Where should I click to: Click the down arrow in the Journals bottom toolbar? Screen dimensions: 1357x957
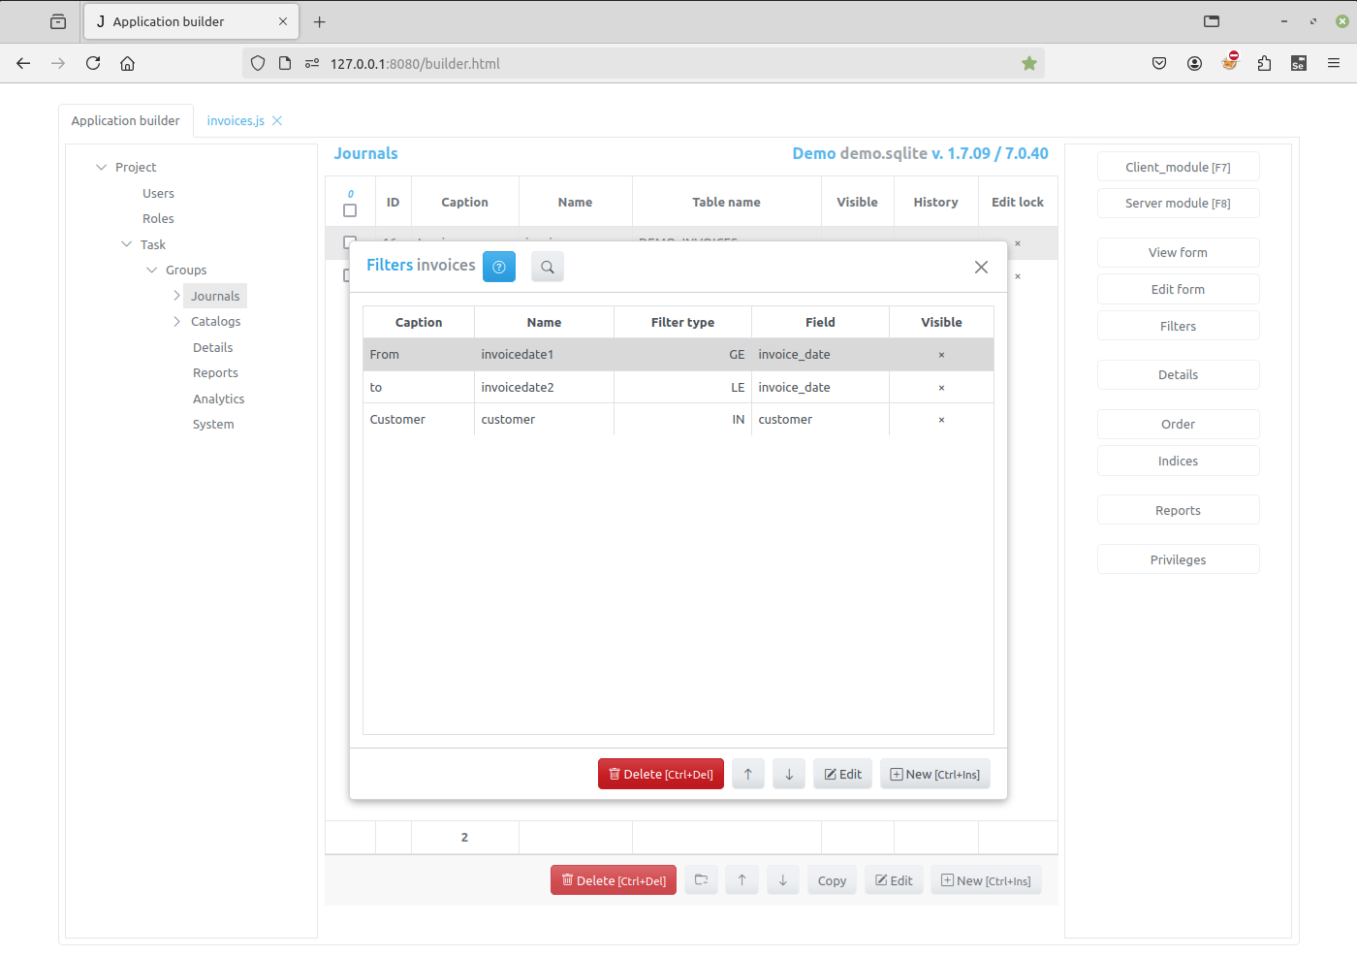(782, 879)
